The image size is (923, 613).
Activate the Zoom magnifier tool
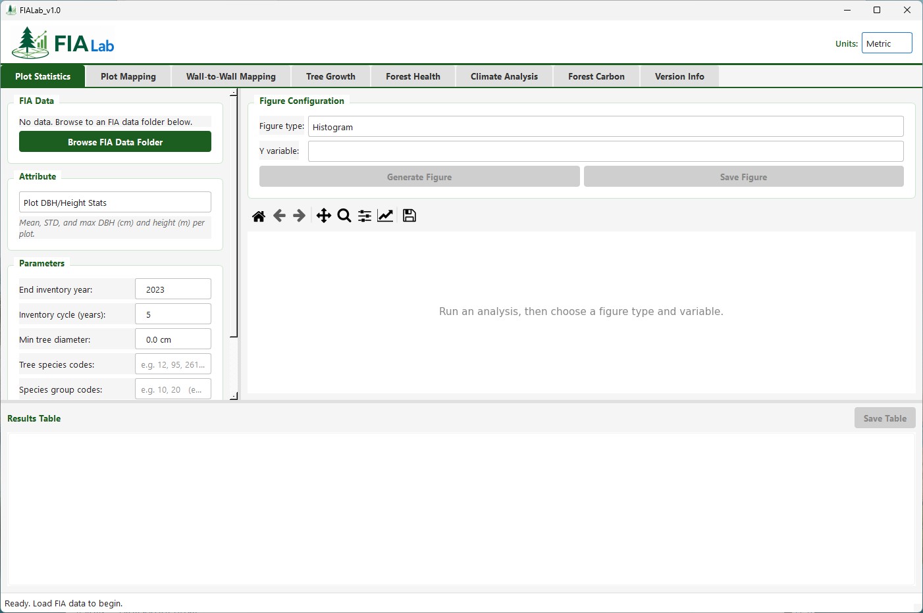click(x=344, y=216)
